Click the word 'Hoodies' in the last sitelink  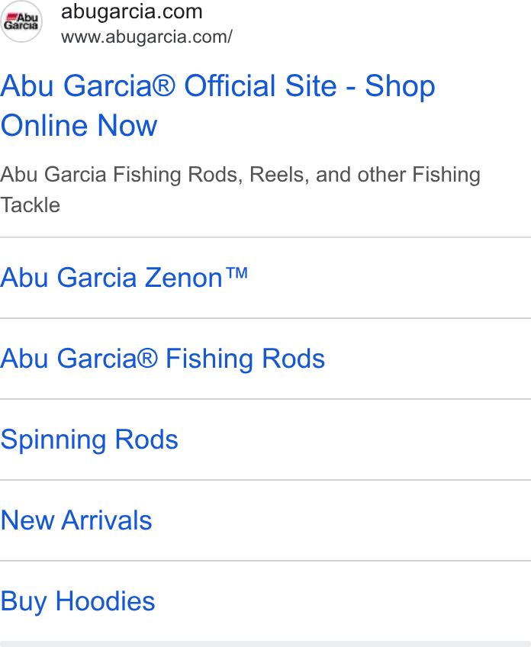click(105, 600)
